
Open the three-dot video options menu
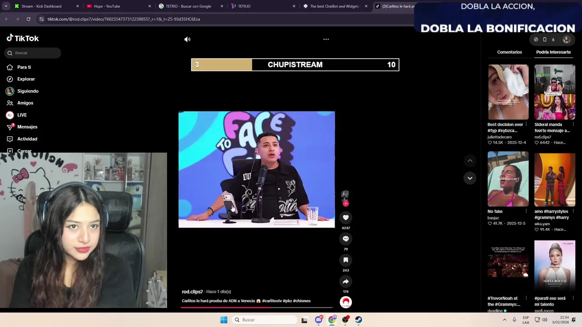coord(326,40)
